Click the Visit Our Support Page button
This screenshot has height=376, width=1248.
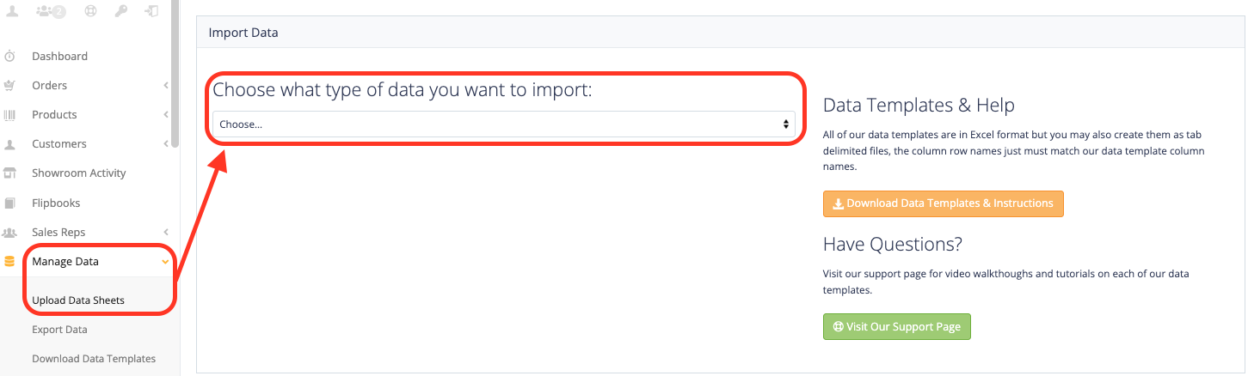click(897, 326)
